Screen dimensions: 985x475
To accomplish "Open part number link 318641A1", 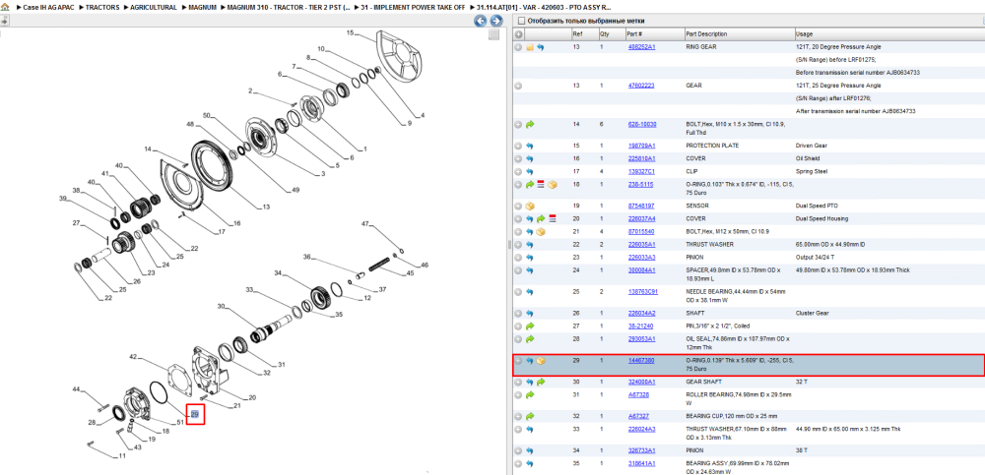I will click(641, 463).
